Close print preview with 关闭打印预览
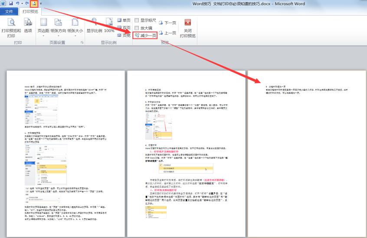The width and height of the screenshot is (367, 238). [188, 28]
